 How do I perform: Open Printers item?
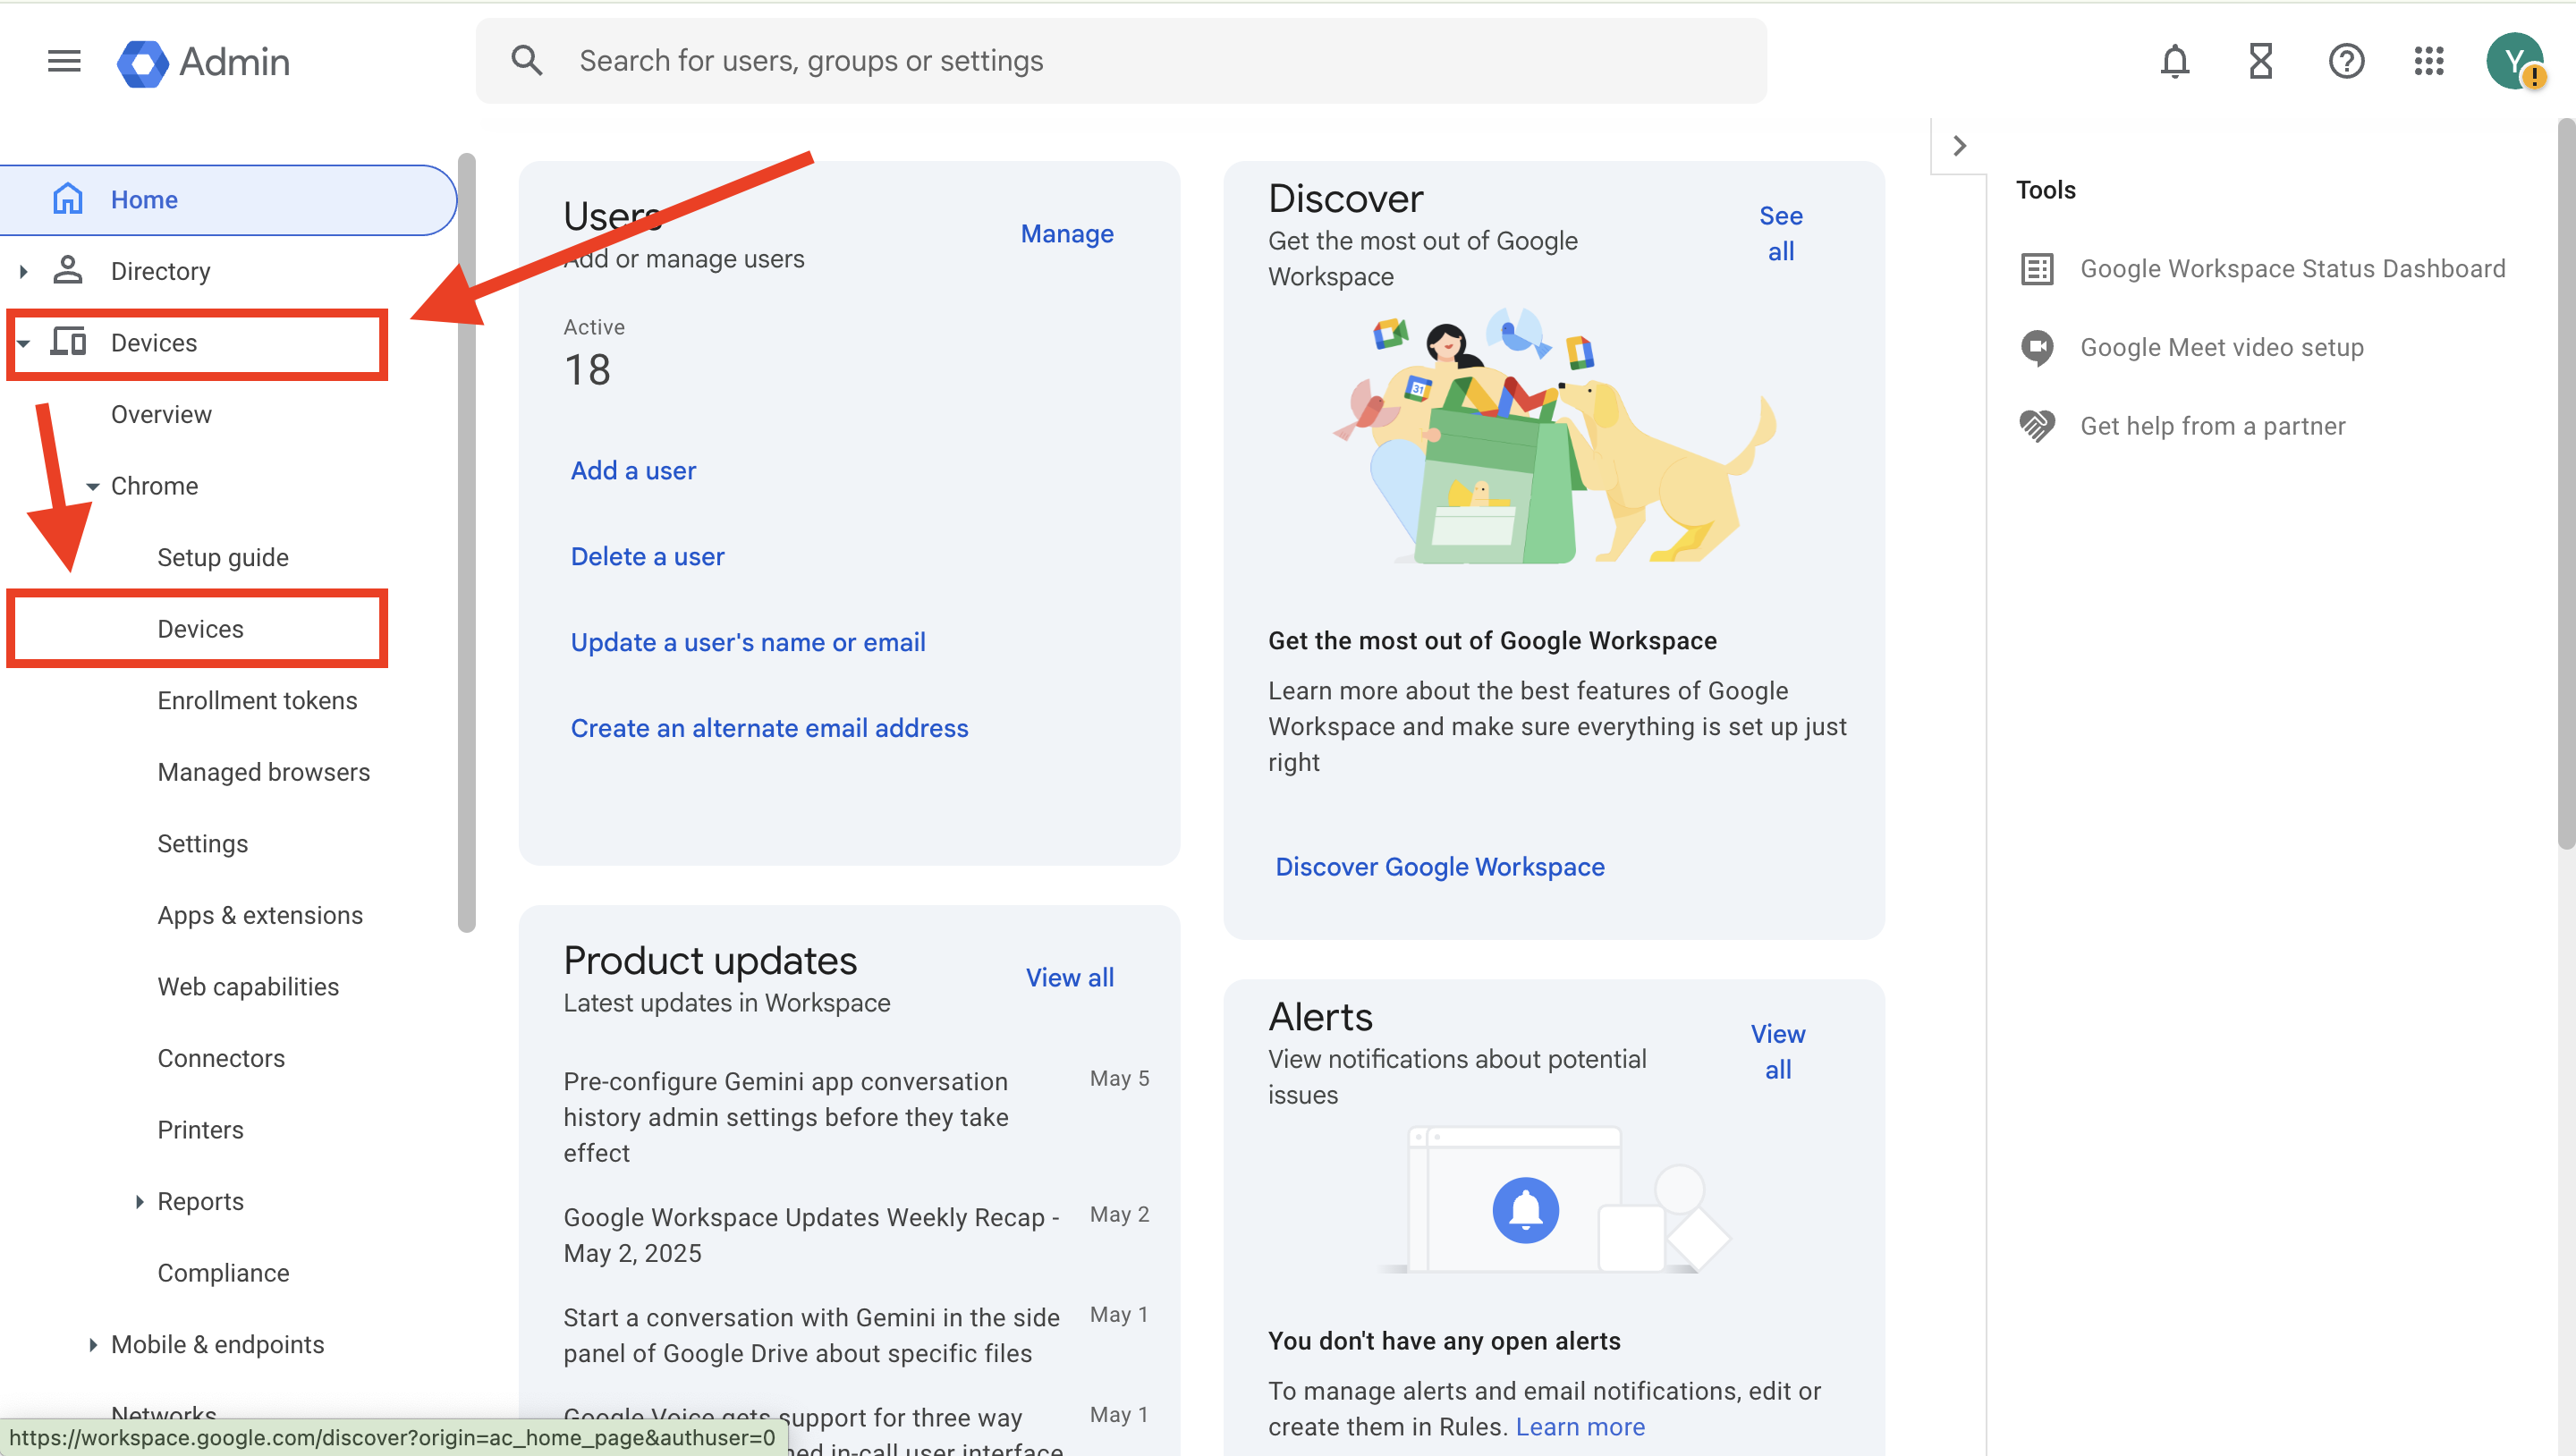200,1130
